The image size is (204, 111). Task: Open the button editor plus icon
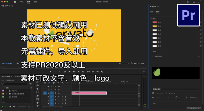pos(144,72)
